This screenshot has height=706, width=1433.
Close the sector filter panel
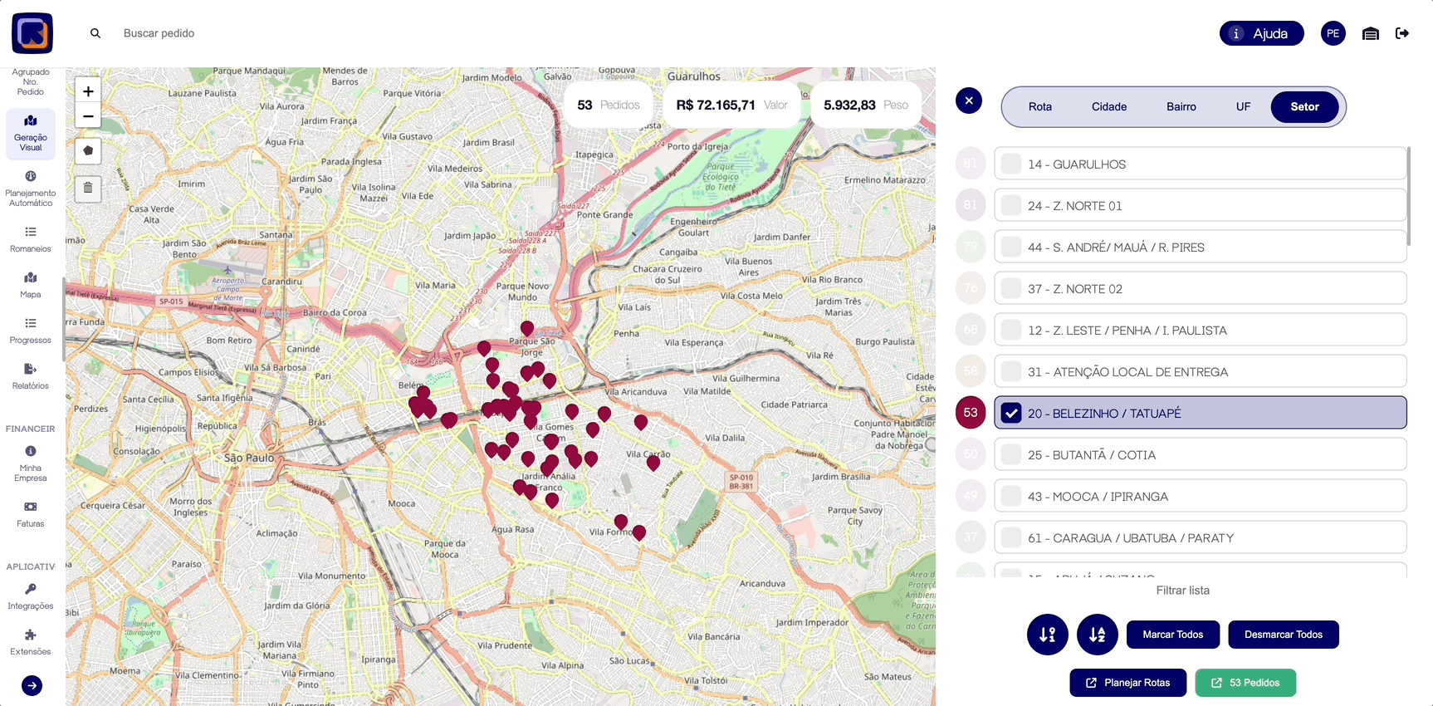point(969,101)
